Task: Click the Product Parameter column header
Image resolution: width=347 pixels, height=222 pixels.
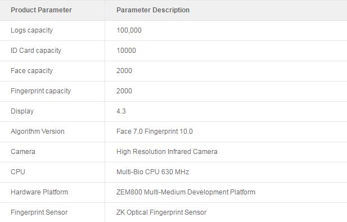Action: (41, 10)
